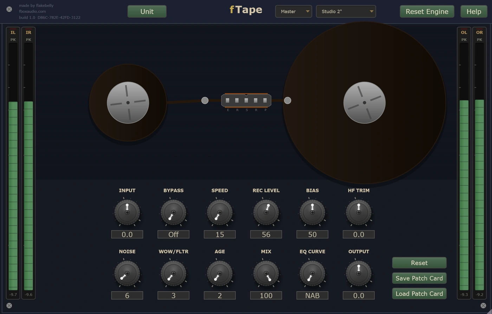Reset the PK peak indicator on the IL meter
The height and width of the screenshot is (314, 492).
click(x=13, y=40)
